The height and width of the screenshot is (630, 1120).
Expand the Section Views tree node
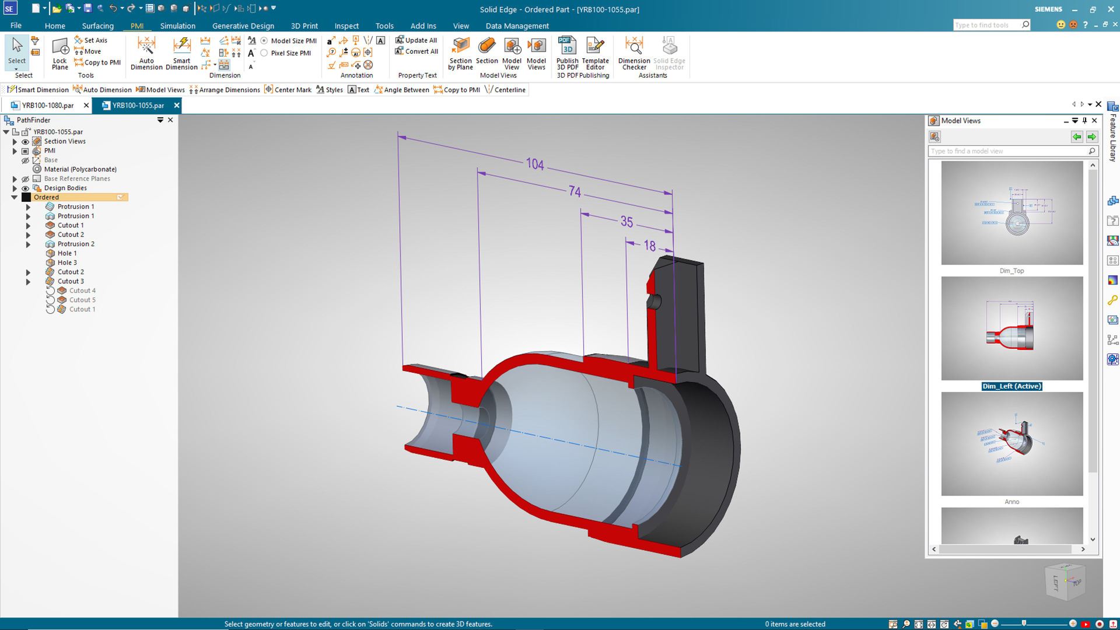[x=13, y=141]
